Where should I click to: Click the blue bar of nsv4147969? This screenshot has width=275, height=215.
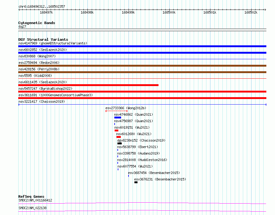[142, 46]
